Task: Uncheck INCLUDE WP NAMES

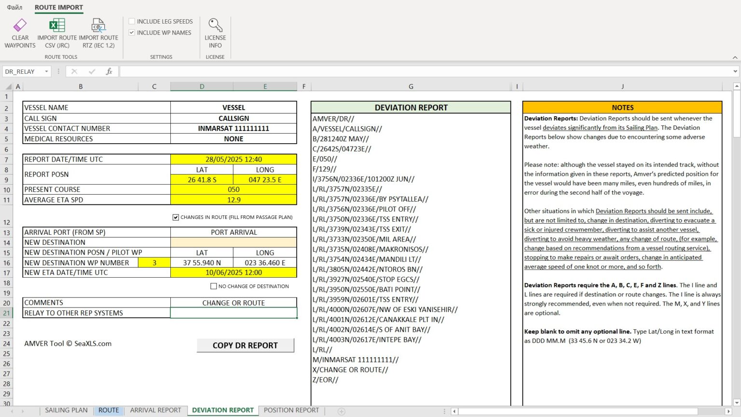Action: point(131,32)
